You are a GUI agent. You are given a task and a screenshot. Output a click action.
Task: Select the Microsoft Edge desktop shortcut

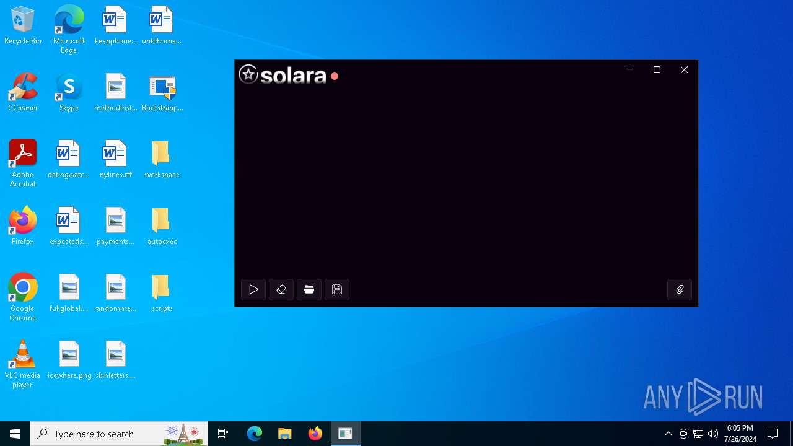[x=69, y=30]
